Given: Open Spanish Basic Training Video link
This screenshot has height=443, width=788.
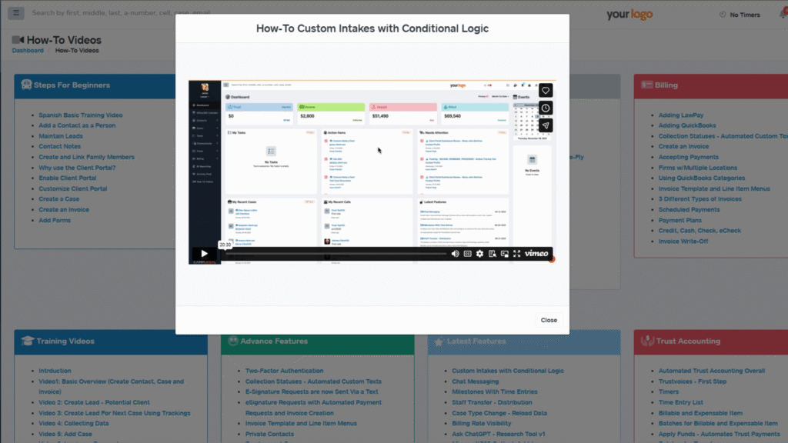Looking at the screenshot, I should (81, 115).
